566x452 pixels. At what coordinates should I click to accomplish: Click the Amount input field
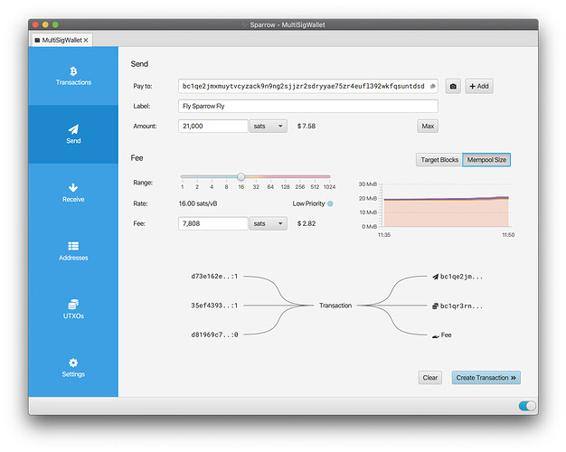[x=213, y=126]
